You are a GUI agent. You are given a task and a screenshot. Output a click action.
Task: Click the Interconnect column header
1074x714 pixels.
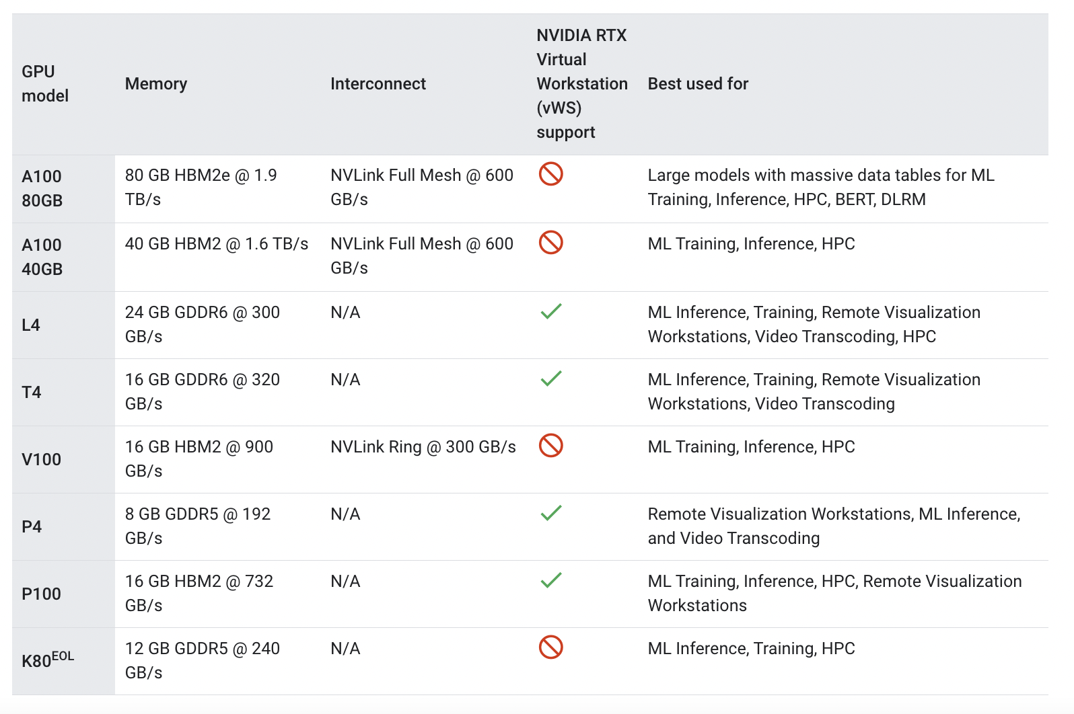(378, 83)
